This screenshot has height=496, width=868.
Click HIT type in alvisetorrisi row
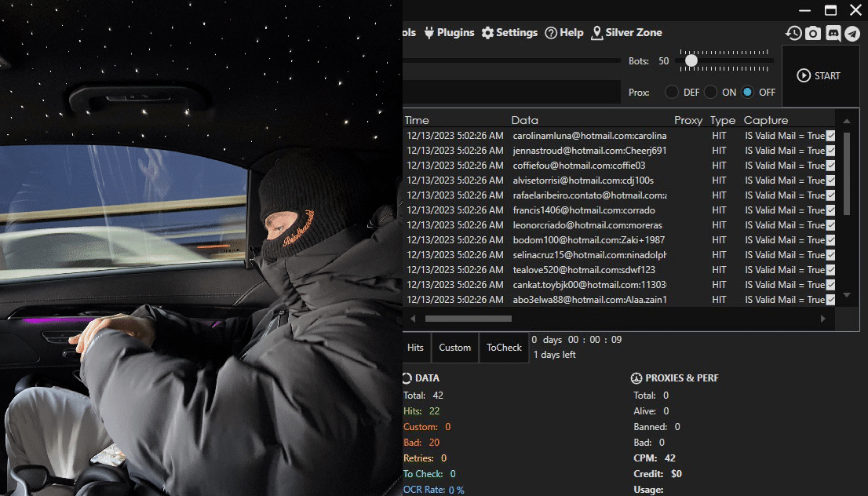click(x=719, y=181)
